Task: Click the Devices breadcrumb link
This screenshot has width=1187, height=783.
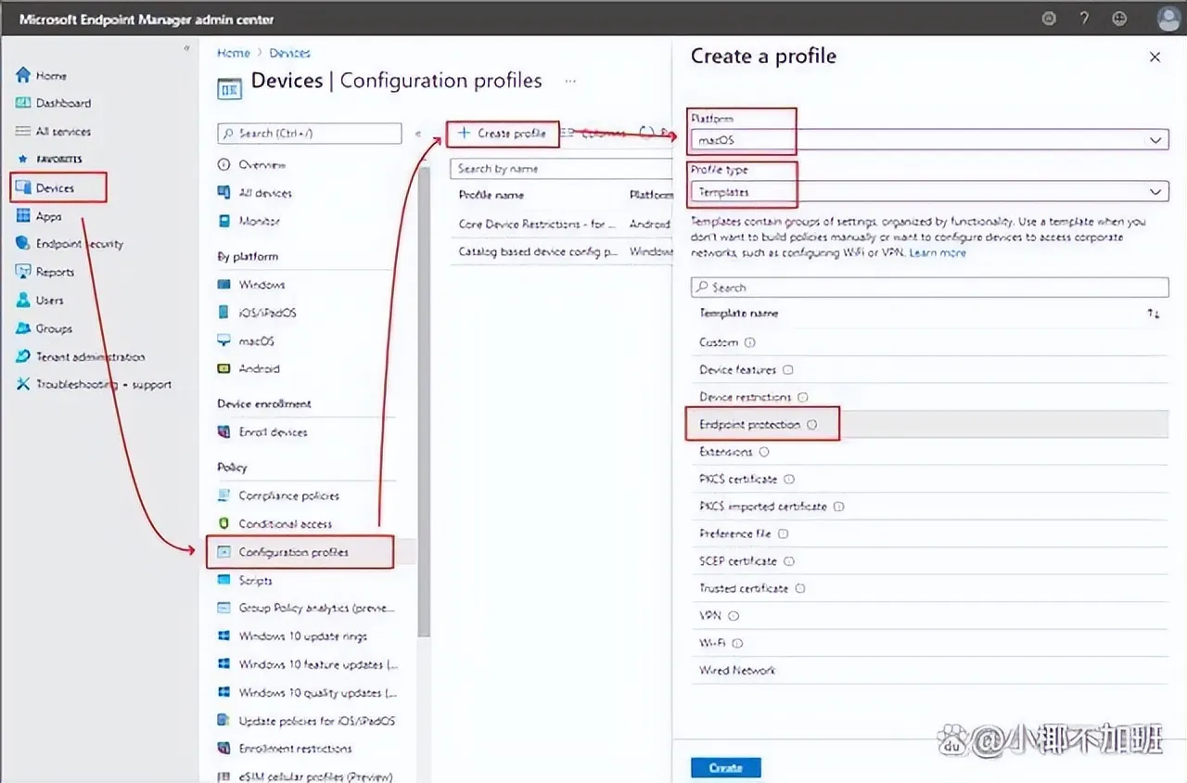Action: (x=290, y=53)
